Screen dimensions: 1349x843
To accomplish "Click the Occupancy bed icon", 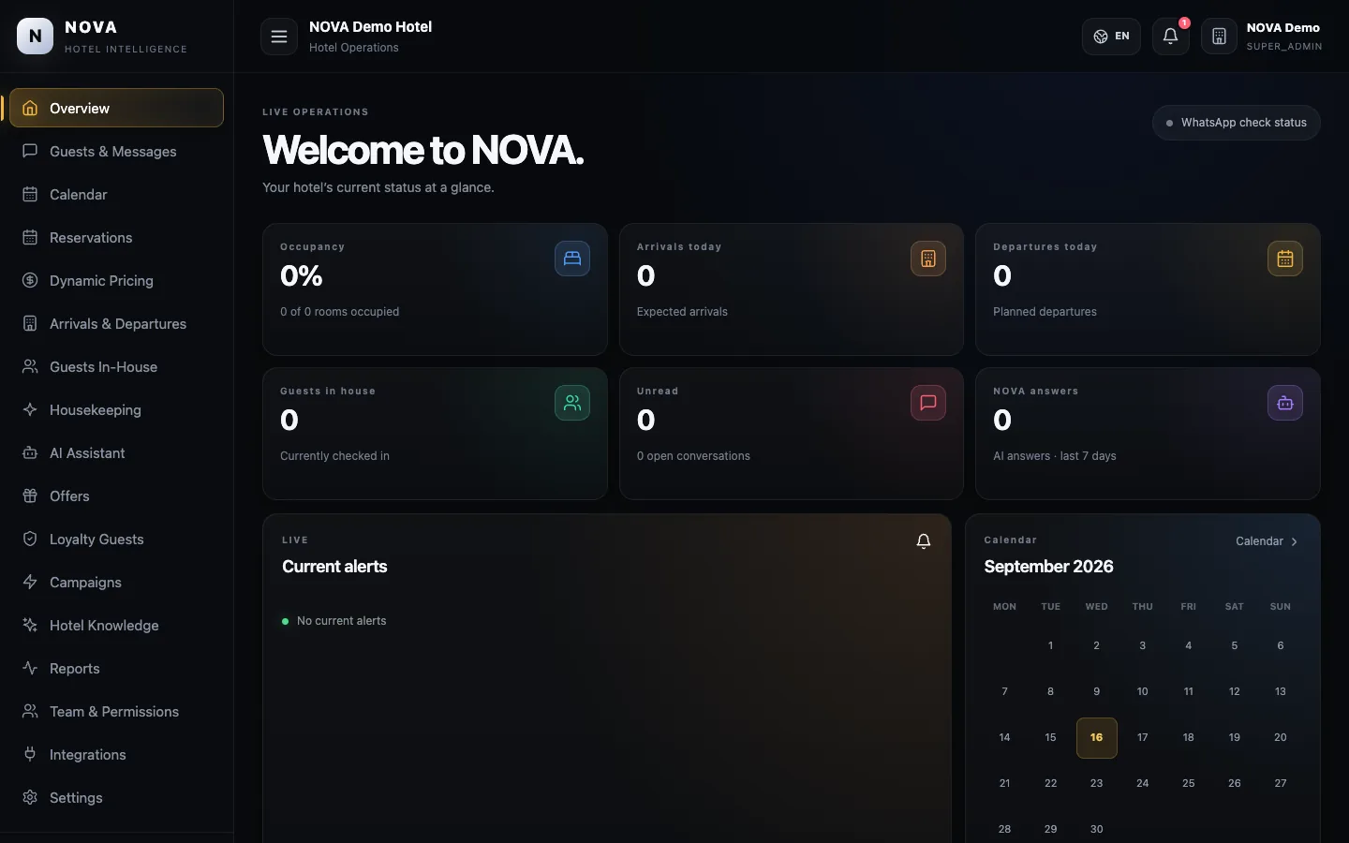I will pos(572,259).
